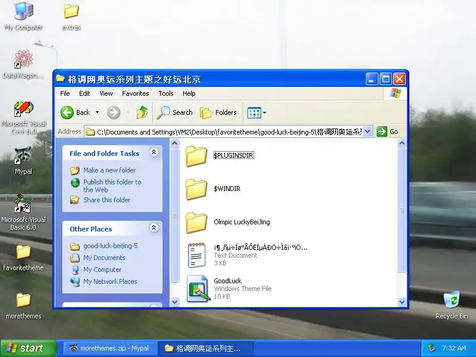Toggle the Folders pane button
Image resolution: width=476 pixels, height=357 pixels.
[x=218, y=112]
